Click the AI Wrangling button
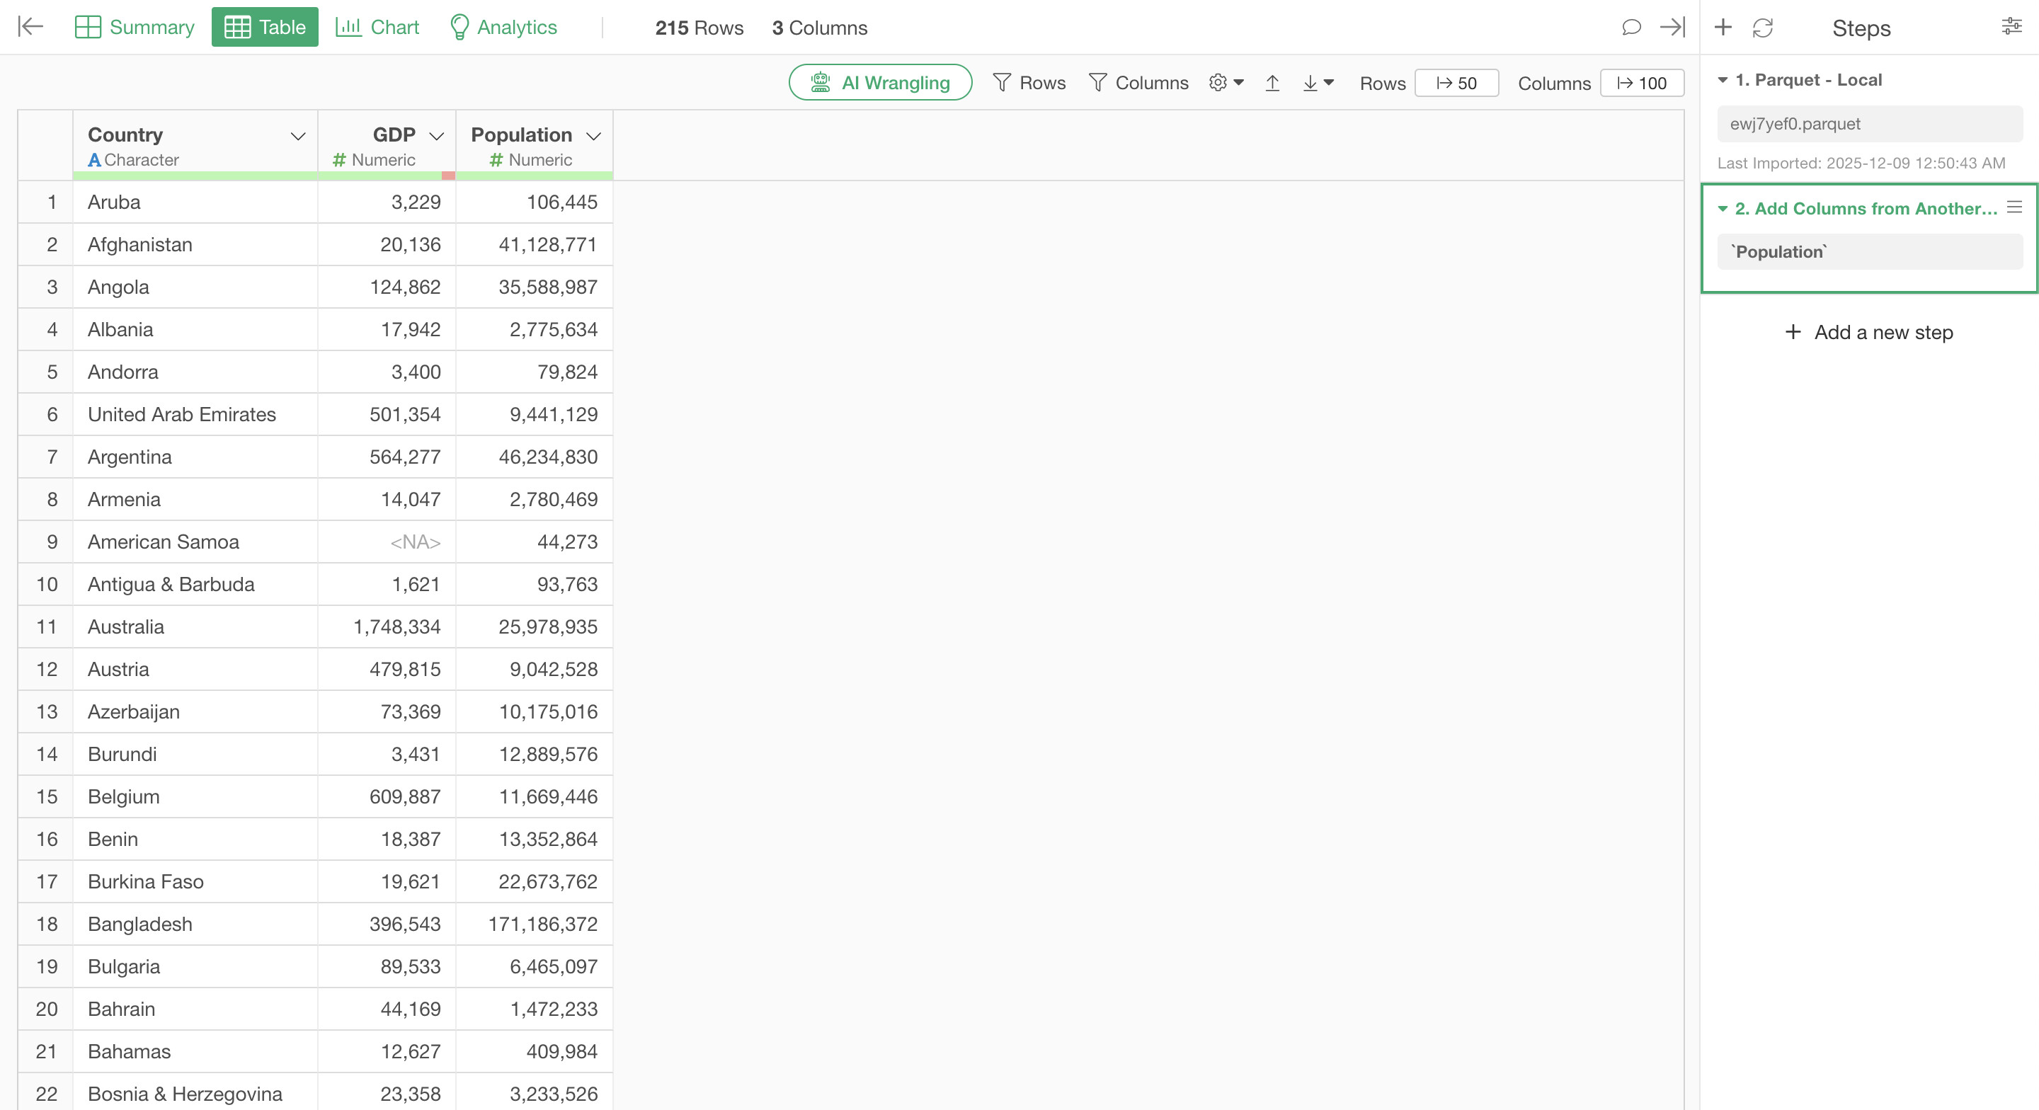The image size is (2039, 1110). point(880,83)
